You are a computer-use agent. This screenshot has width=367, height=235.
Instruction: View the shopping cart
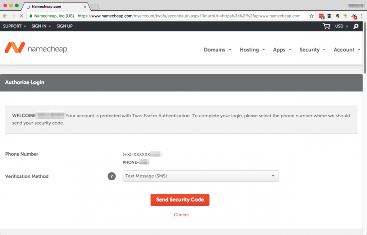pos(326,26)
